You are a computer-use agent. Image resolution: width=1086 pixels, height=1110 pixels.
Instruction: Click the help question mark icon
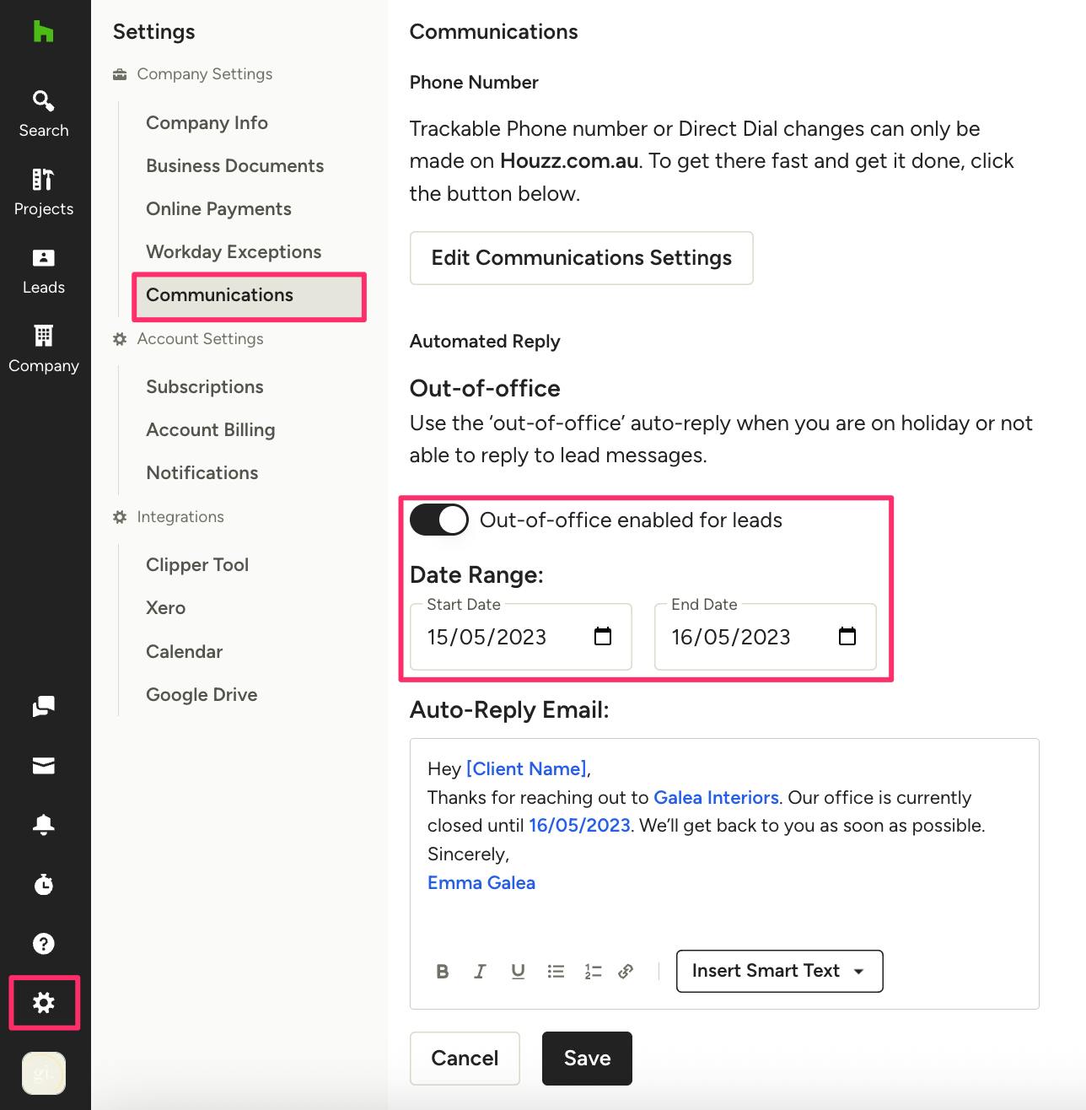click(x=44, y=944)
